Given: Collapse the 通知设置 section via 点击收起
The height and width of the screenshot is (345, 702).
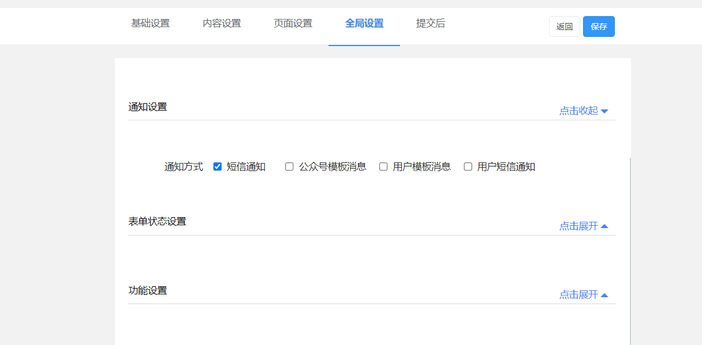Looking at the screenshot, I should click(x=584, y=111).
